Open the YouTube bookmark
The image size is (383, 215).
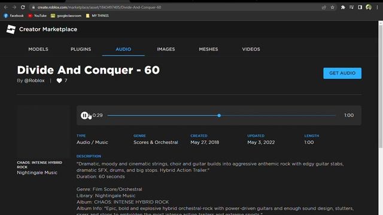[x=37, y=16]
